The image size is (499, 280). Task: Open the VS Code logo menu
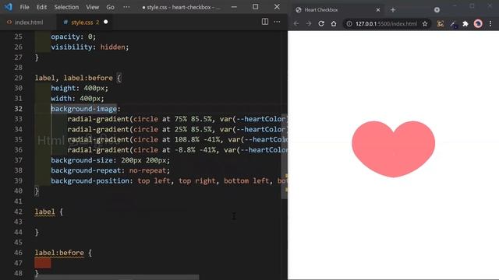click(x=8, y=7)
